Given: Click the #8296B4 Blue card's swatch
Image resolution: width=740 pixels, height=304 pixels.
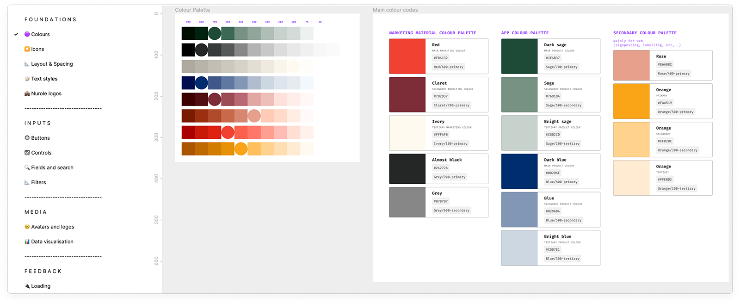Looking at the screenshot, I should coord(519,210).
